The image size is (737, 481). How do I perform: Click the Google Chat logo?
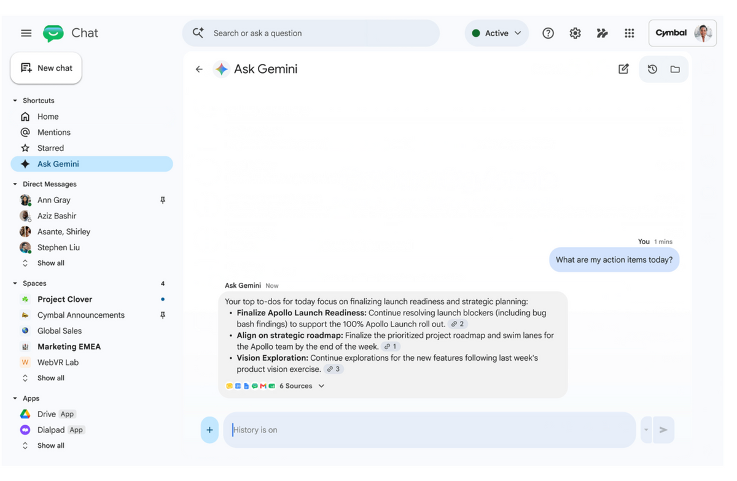click(x=53, y=33)
